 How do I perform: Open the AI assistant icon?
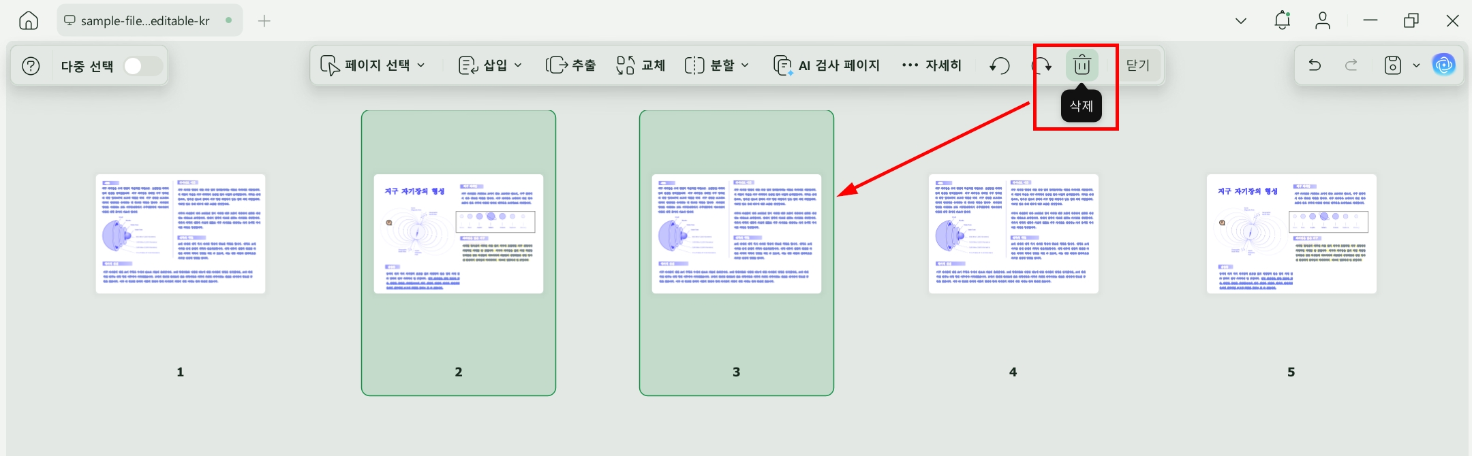coord(1443,65)
